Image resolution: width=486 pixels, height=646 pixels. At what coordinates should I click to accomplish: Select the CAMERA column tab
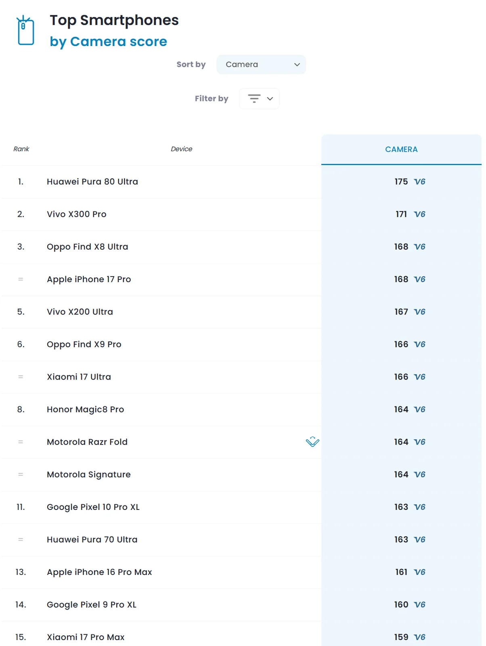[x=401, y=149]
